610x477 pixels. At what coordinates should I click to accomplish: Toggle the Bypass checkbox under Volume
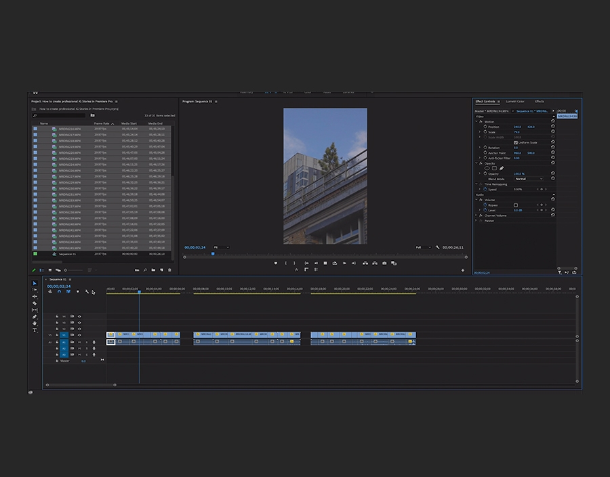point(516,205)
